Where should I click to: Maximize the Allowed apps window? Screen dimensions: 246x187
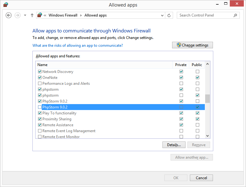click(226, 4)
